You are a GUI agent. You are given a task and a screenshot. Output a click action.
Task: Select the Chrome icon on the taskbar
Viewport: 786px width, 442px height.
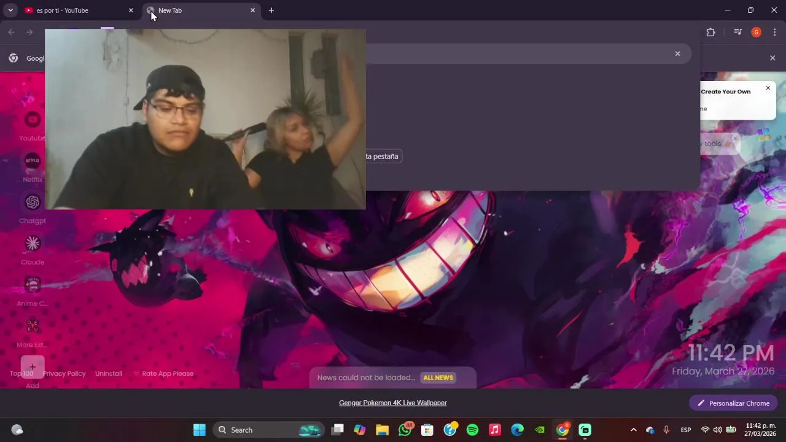pos(562,430)
